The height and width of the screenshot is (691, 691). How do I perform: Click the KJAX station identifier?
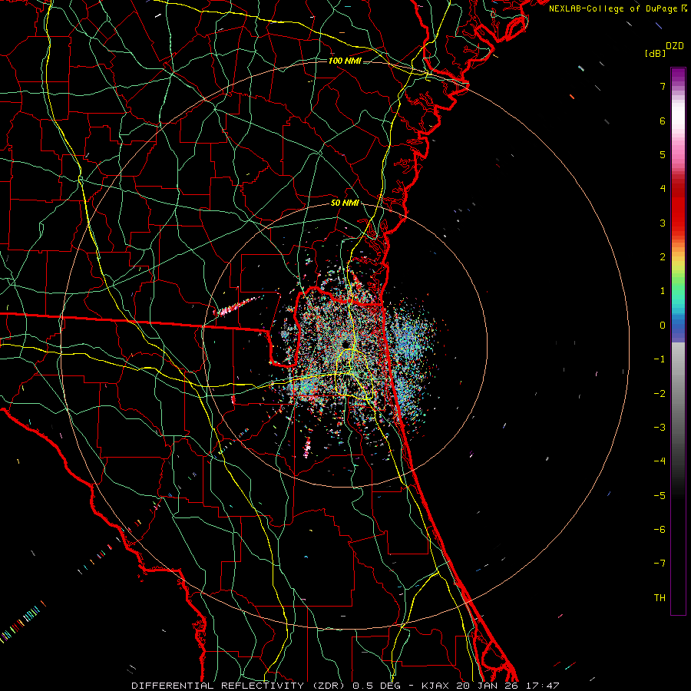435,686
